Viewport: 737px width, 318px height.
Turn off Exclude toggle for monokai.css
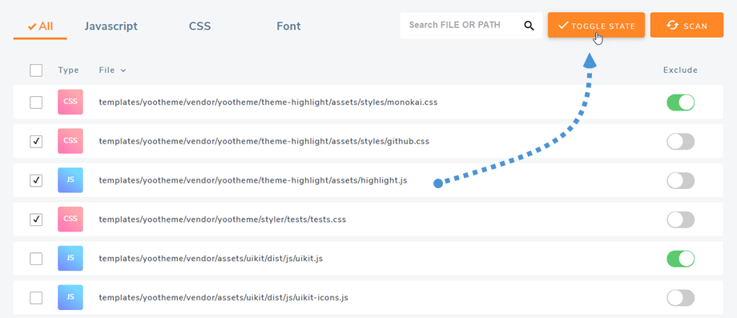(x=681, y=103)
